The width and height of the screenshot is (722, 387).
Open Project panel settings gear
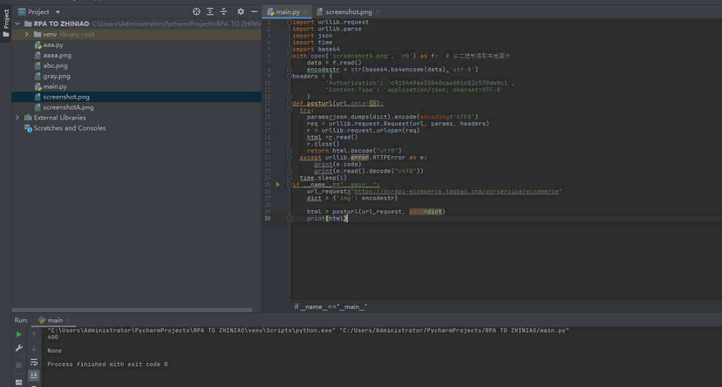(240, 11)
